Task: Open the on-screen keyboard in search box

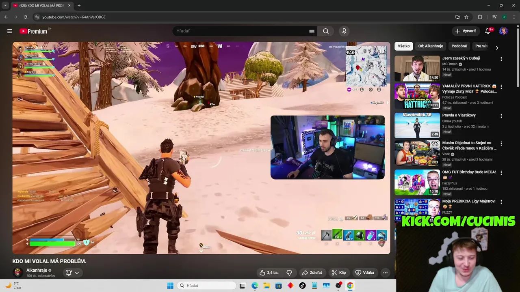Action: point(312,31)
